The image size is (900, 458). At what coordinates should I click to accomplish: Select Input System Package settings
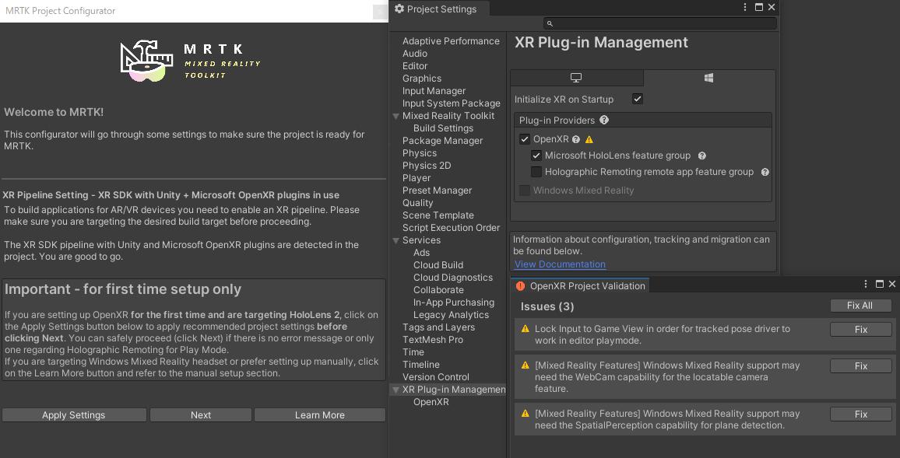451,103
